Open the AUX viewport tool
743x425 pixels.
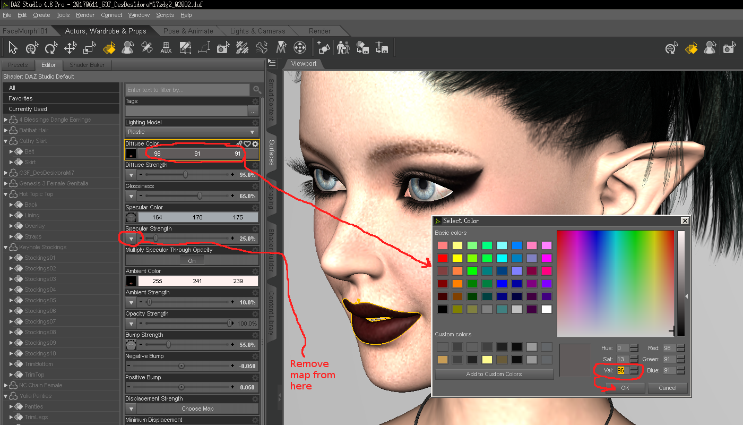pos(166,48)
